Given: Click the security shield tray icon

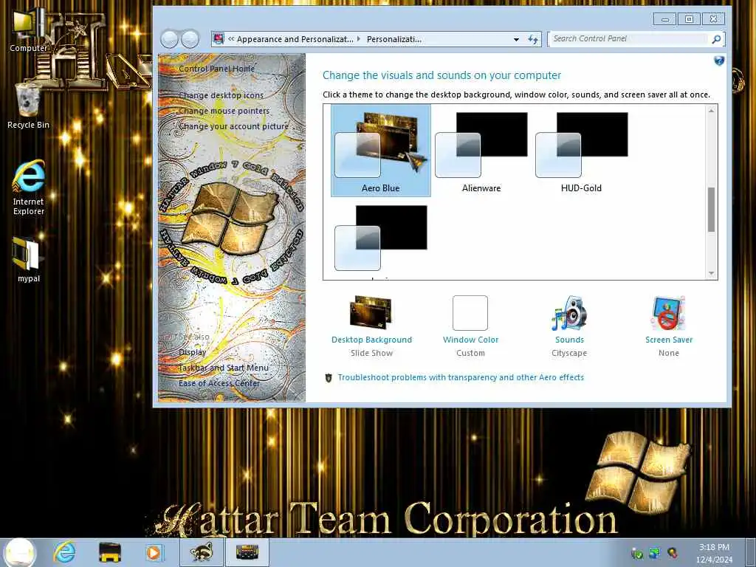Looking at the screenshot, I should 637,554.
